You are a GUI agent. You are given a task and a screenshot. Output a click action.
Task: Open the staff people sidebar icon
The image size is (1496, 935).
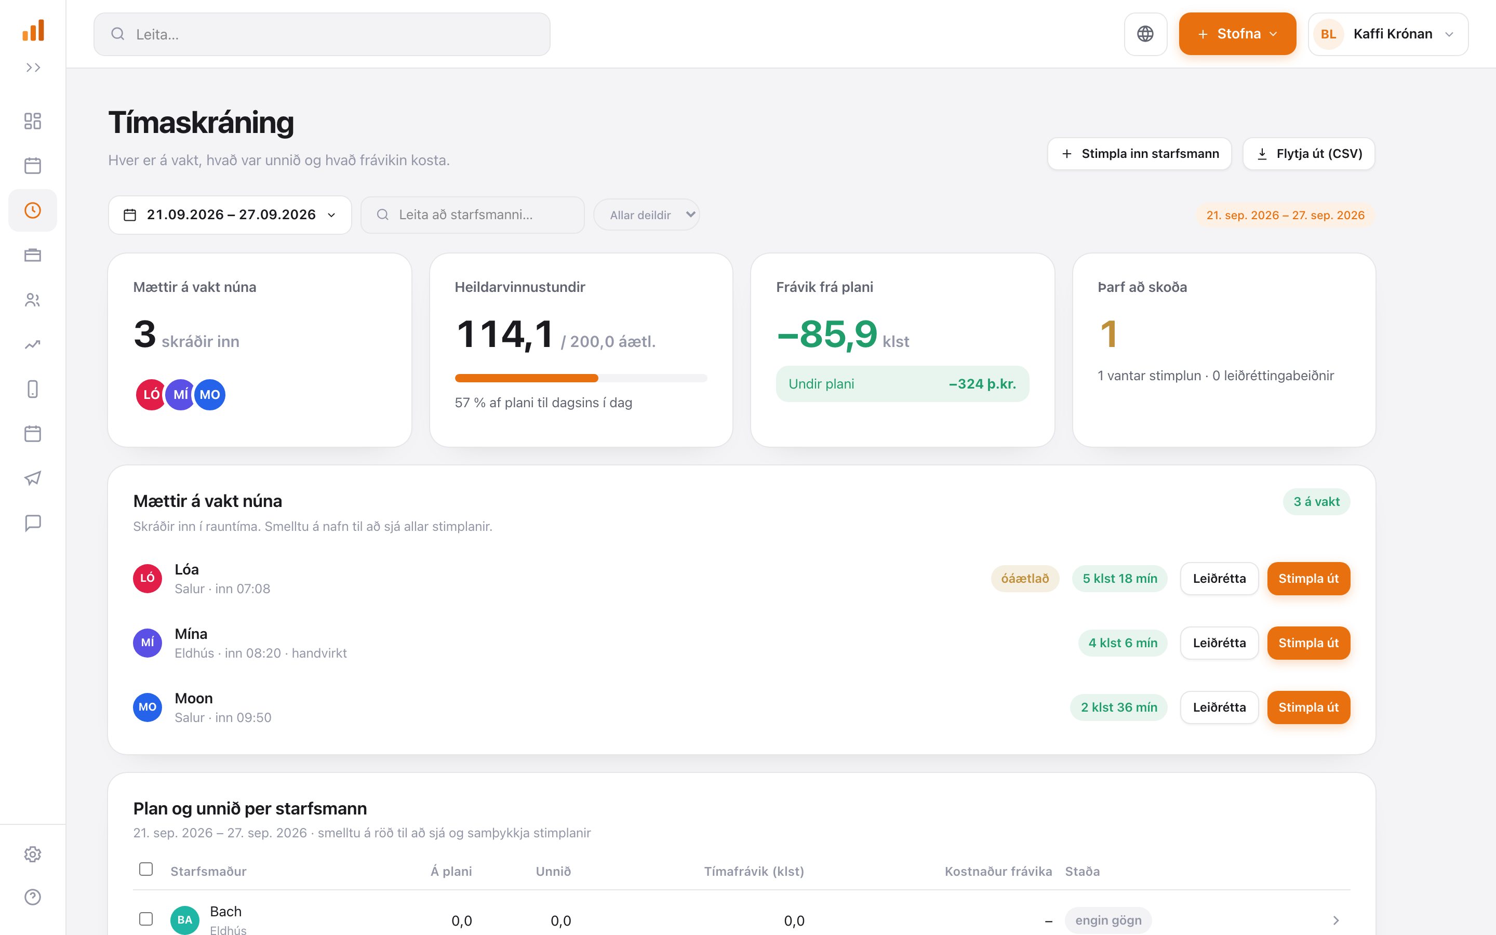(33, 300)
